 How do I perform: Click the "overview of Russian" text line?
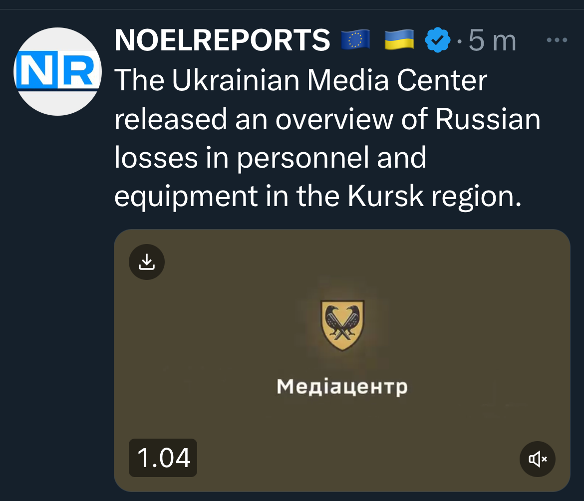coord(408,119)
